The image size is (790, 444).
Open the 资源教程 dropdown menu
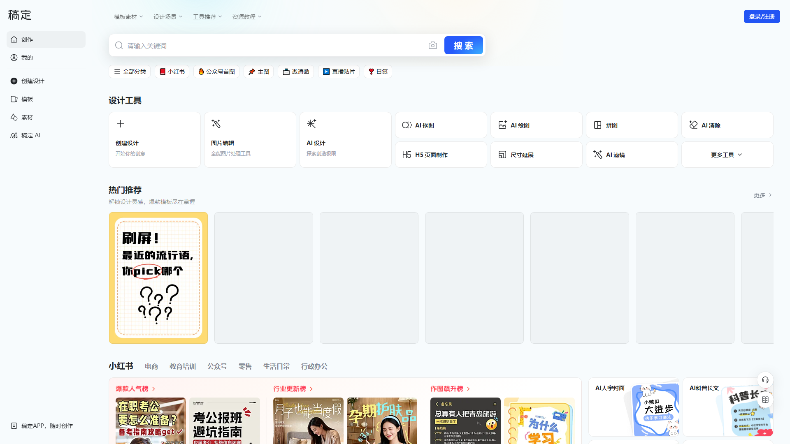coord(246,16)
